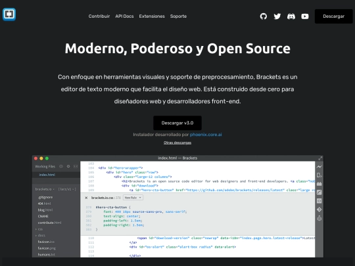Click the Descargar button in the header
355x266 pixels.
click(333, 16)
